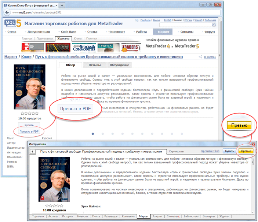This screenshot has height=222, width=258.
Task: Select the Главная market sub-tab
Action: (x=27, y=38)
